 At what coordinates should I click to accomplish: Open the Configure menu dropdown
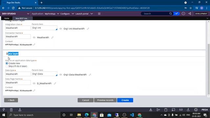[73, 14]
